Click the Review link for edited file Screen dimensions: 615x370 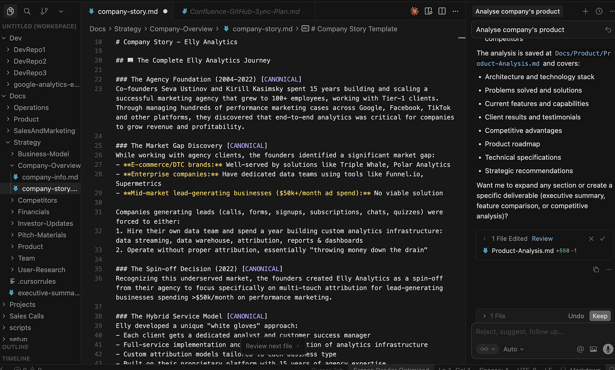[x=542, y=239]
